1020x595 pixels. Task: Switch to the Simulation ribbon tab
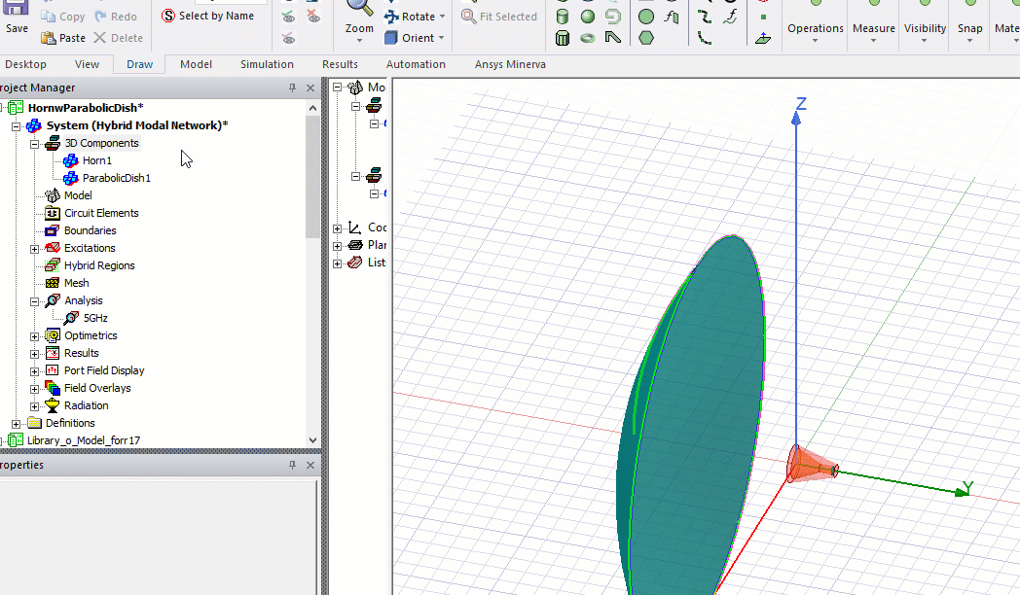click(x=267, y=64)
